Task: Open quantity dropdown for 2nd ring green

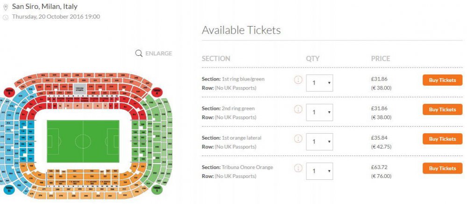Action: [319, 112]
